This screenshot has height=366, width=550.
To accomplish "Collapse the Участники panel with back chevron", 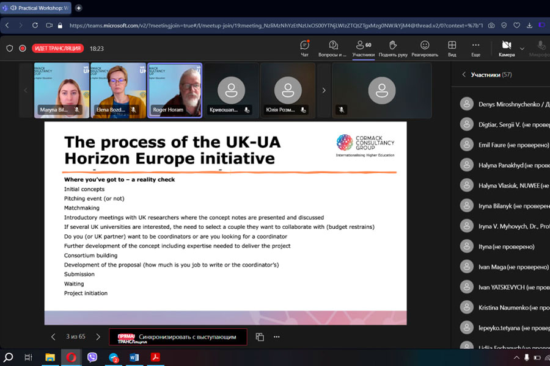I will tap(464, 75).
